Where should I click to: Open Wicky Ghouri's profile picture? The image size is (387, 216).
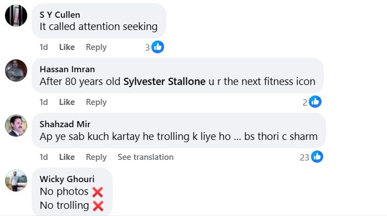[x=16, y=180]
